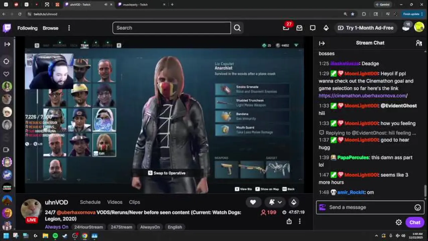Click the chat username iliaskatiusza
Image resolution: width=428 pixels, height=241 pixels.
(x=345, y=64)
